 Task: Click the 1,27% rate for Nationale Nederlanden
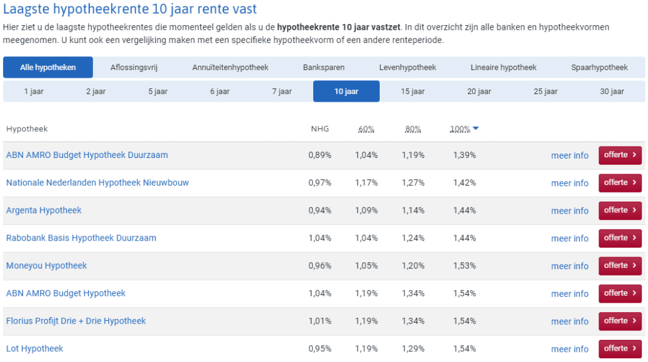click(413, 183)
